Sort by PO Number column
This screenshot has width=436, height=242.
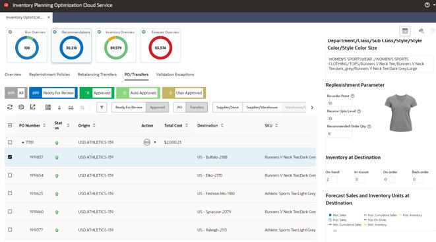coord(44,125)
